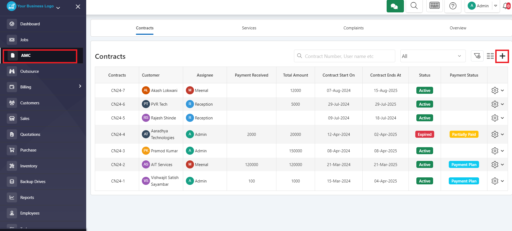The height and width of the screenshot is (231, 512).
Task: Switch to the Complaints tab
Action: (x=353, y=28)
